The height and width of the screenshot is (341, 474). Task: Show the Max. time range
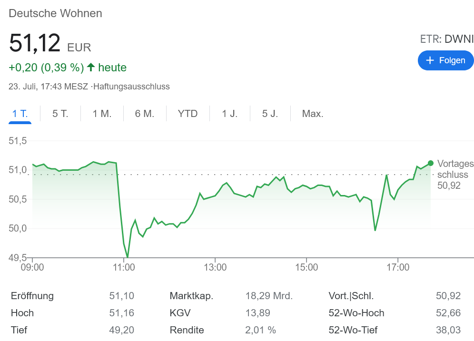pyautogui.click(x=313, y=114)
